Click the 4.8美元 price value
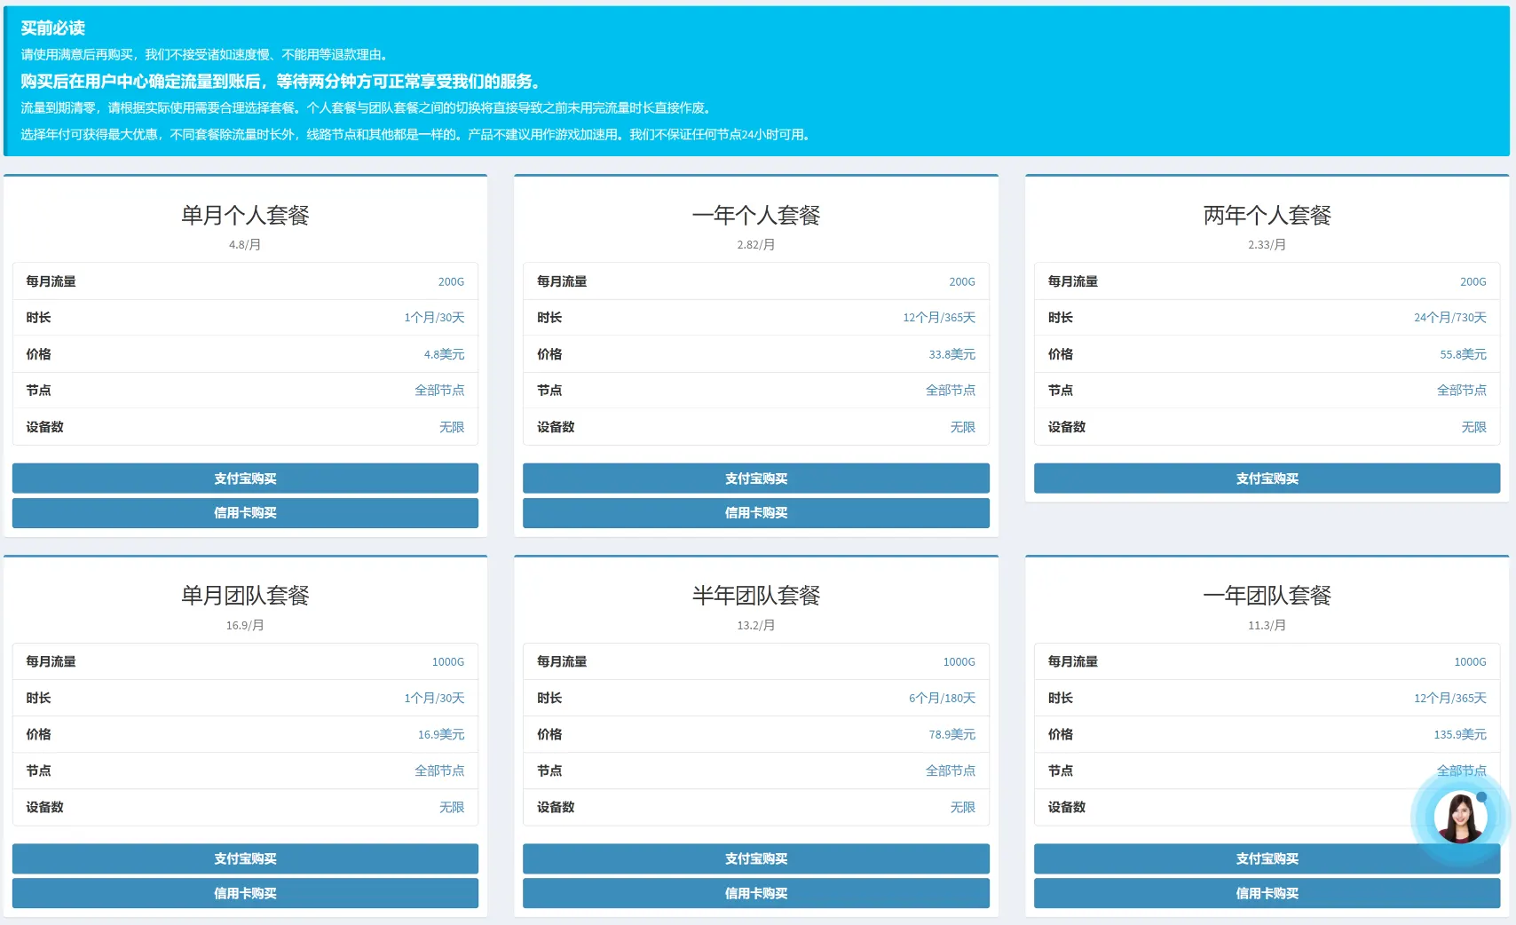This screenshot has height=925, width=1516. pos(444,354)
